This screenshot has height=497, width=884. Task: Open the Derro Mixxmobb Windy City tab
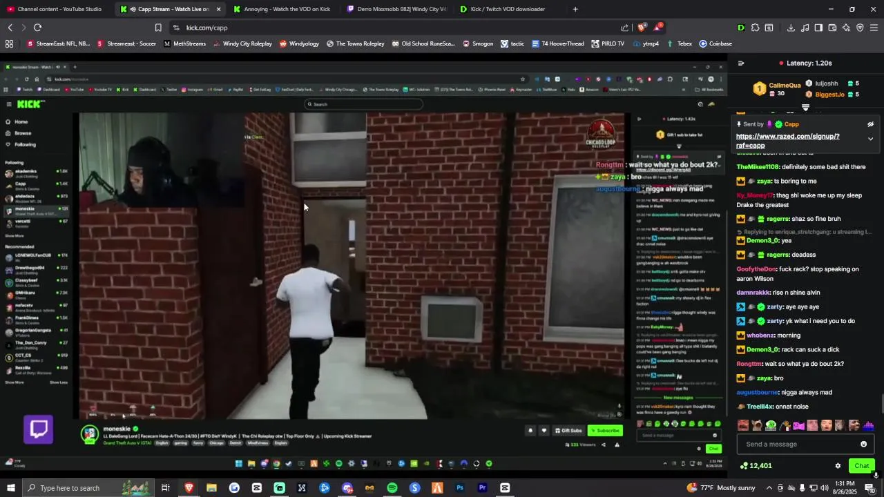click(397, 9)
